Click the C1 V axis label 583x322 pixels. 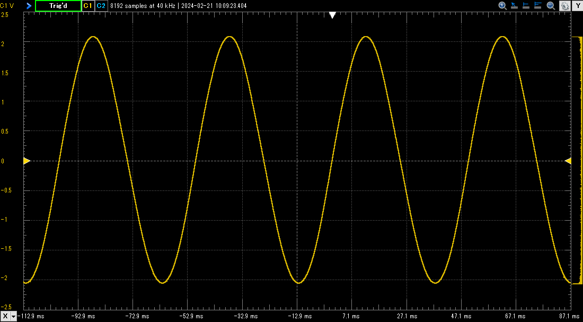click(7, 6)
